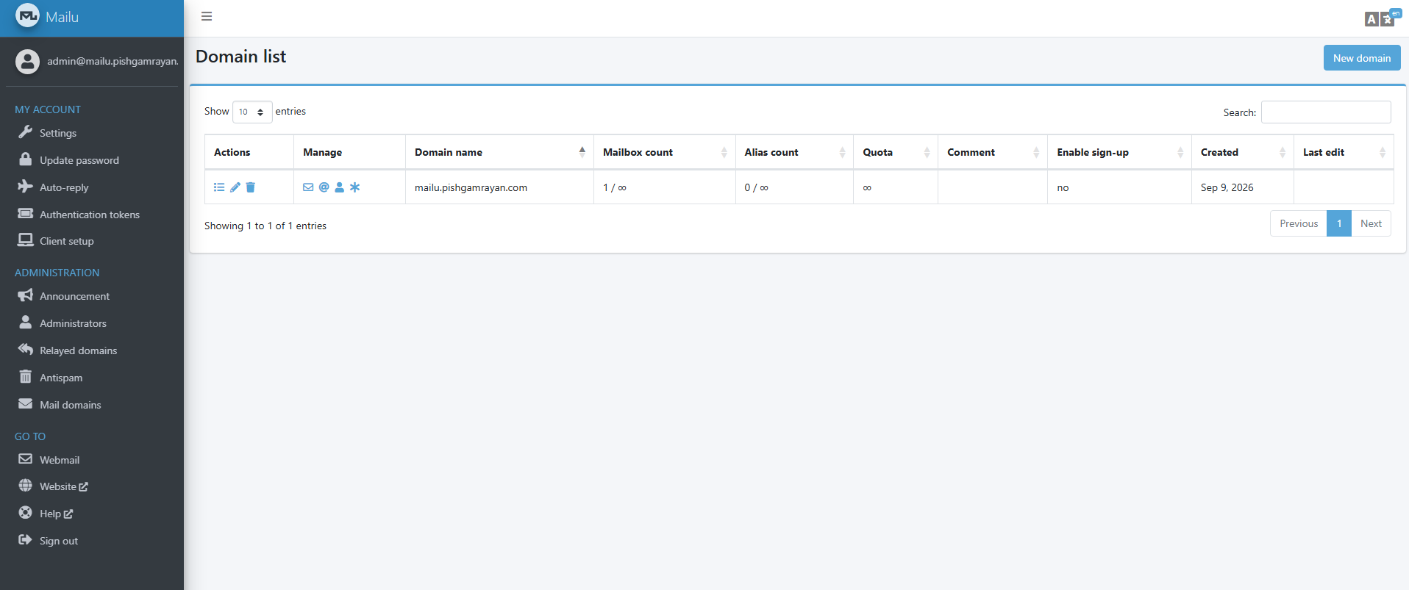Sort by Enable sign-up column

coord(1119,152)
